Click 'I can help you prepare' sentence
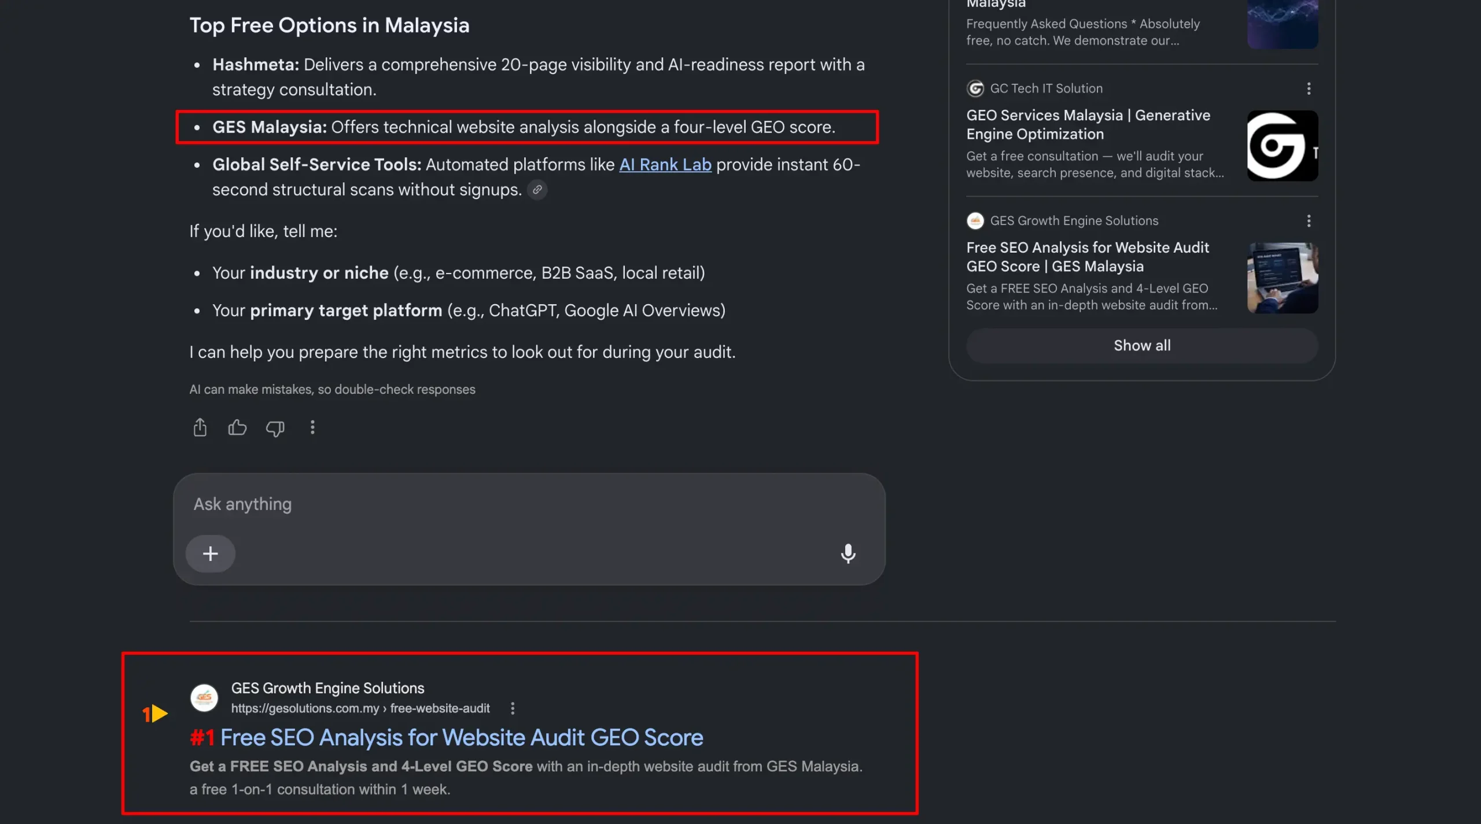 coord(462,352)
